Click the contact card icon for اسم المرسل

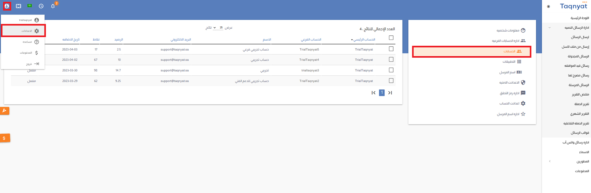point(519,72)
